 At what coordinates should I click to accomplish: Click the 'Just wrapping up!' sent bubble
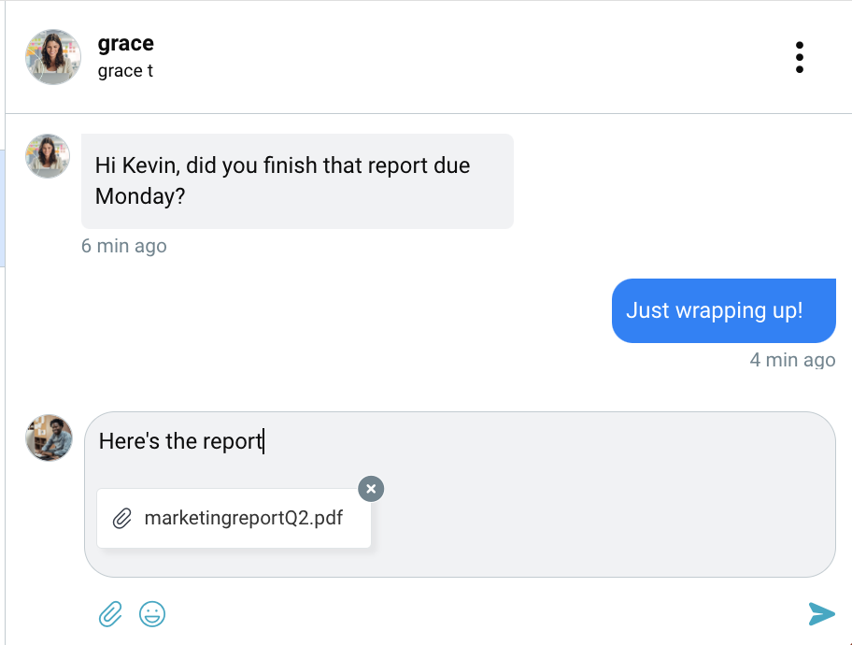[724, 310]
